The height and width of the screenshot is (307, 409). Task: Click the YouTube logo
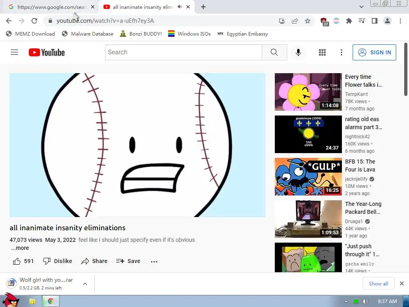(47, 52)
